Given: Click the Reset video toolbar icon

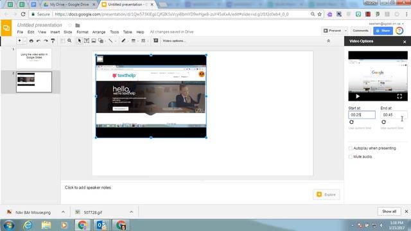Looking at the screenshot, I should 155,40.
